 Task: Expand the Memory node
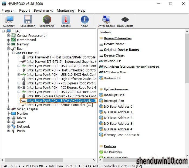[8, 44]
